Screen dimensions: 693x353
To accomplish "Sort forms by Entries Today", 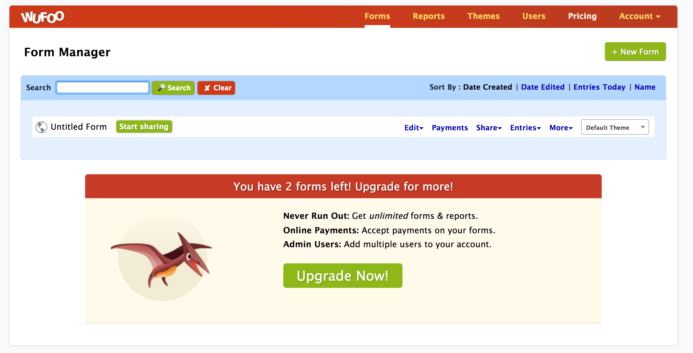I will pos(599,87).
